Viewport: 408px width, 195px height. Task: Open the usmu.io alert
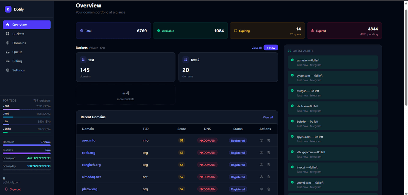click(333, 63)
